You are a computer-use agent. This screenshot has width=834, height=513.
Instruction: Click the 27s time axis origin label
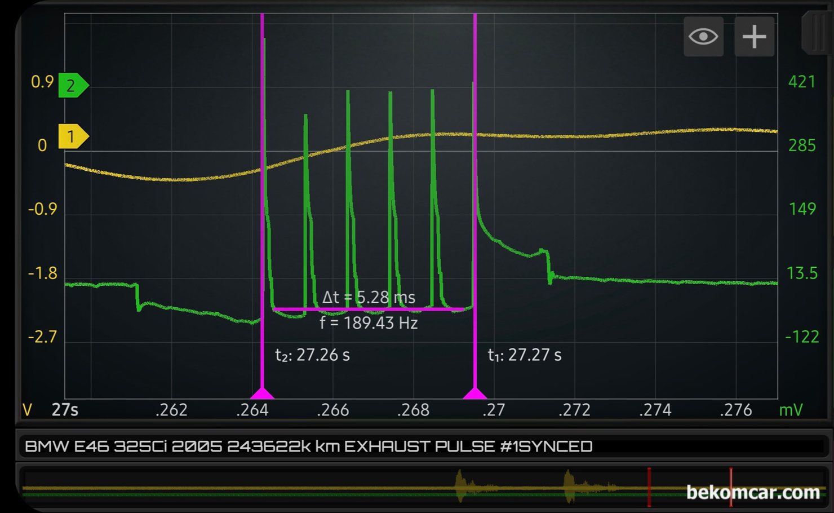tap(65, 410)
